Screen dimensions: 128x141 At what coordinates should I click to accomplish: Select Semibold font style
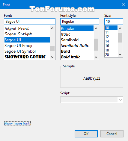[77, 40]
